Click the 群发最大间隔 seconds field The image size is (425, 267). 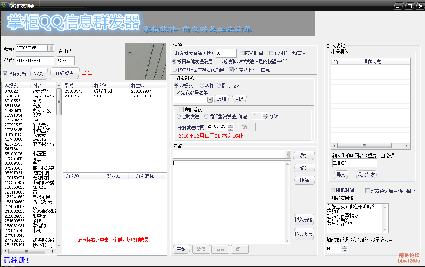226,53
